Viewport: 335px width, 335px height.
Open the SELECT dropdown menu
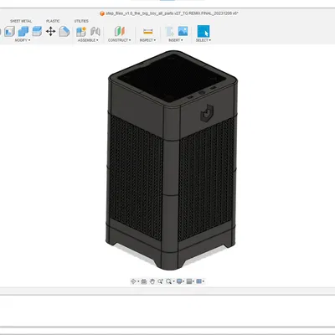point(204,40)
